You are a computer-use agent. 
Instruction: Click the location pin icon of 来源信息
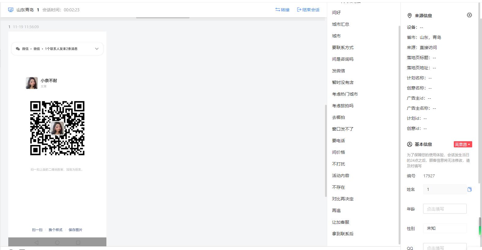[x=409, y=16]
